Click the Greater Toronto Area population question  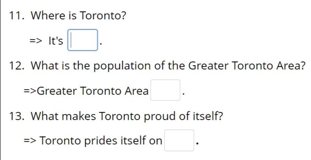168,66
